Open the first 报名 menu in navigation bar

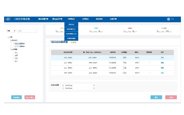click(43, 19)
